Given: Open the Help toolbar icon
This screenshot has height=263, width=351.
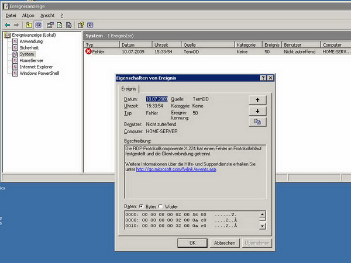Looking at the screenshot, I should (x=81, y=25).
